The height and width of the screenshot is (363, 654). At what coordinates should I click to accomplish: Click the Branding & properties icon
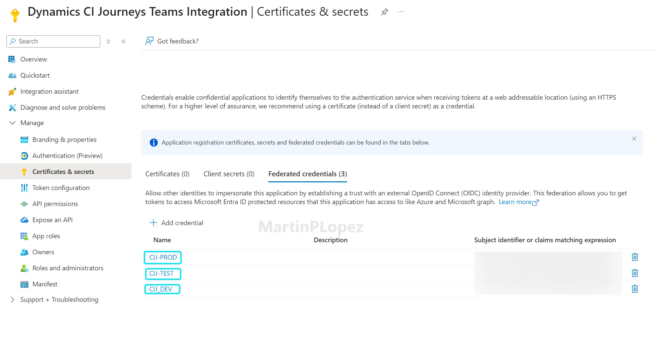pos(24,140)
